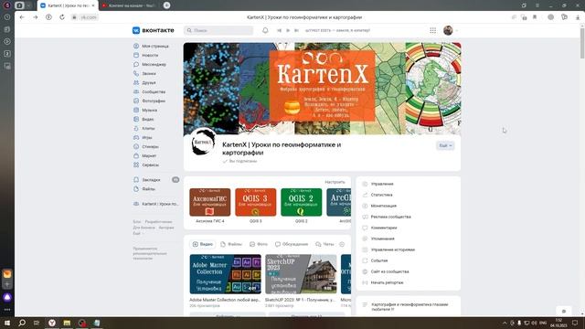Open Windows taskbar search
The image size is (585, 329).
22,323
